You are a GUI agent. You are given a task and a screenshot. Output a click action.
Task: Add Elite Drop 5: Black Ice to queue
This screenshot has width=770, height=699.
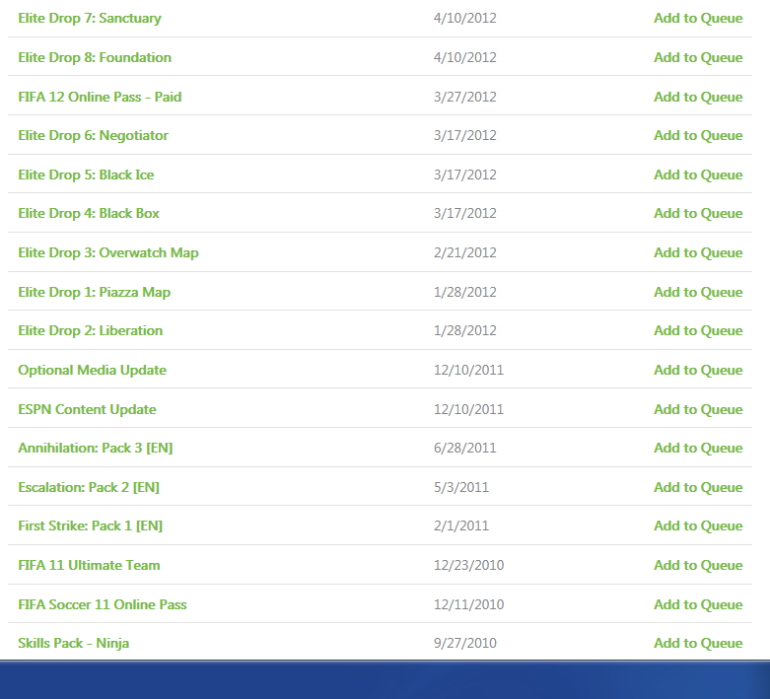coord(698,175)
